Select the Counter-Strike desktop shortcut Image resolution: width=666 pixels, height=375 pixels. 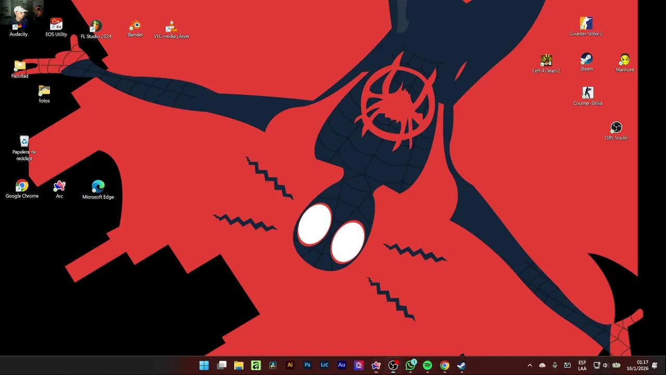coord(588,96)
